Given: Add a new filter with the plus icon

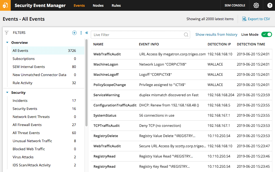Looking at the screenshot, I should click(x=74, y=33).
